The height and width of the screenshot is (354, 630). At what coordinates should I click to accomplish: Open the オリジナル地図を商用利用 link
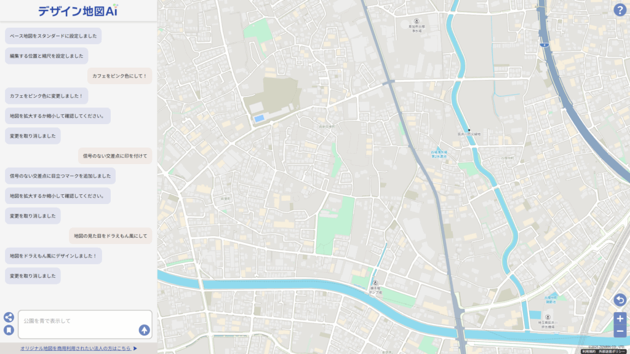(76, 348)
